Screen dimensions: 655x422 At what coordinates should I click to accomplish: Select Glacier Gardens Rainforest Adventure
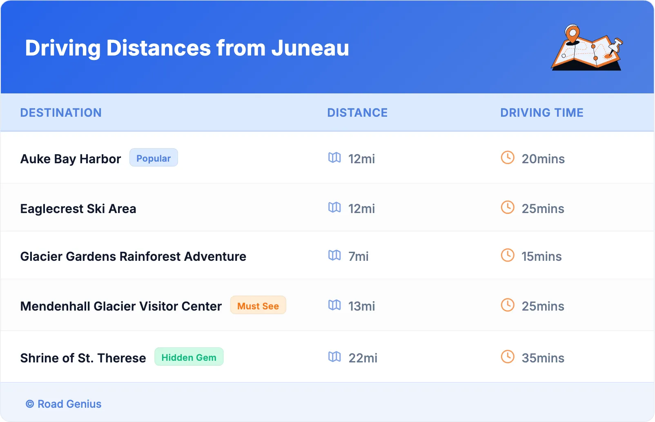pos(133,256)
